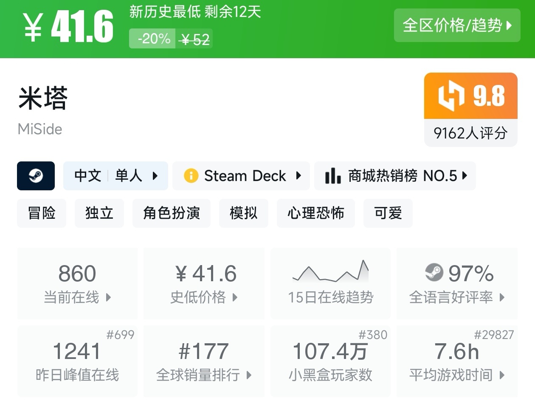Select the 心理恐怖 tag
This screenshot has width=535, height=404.
[x=315, y=213]
